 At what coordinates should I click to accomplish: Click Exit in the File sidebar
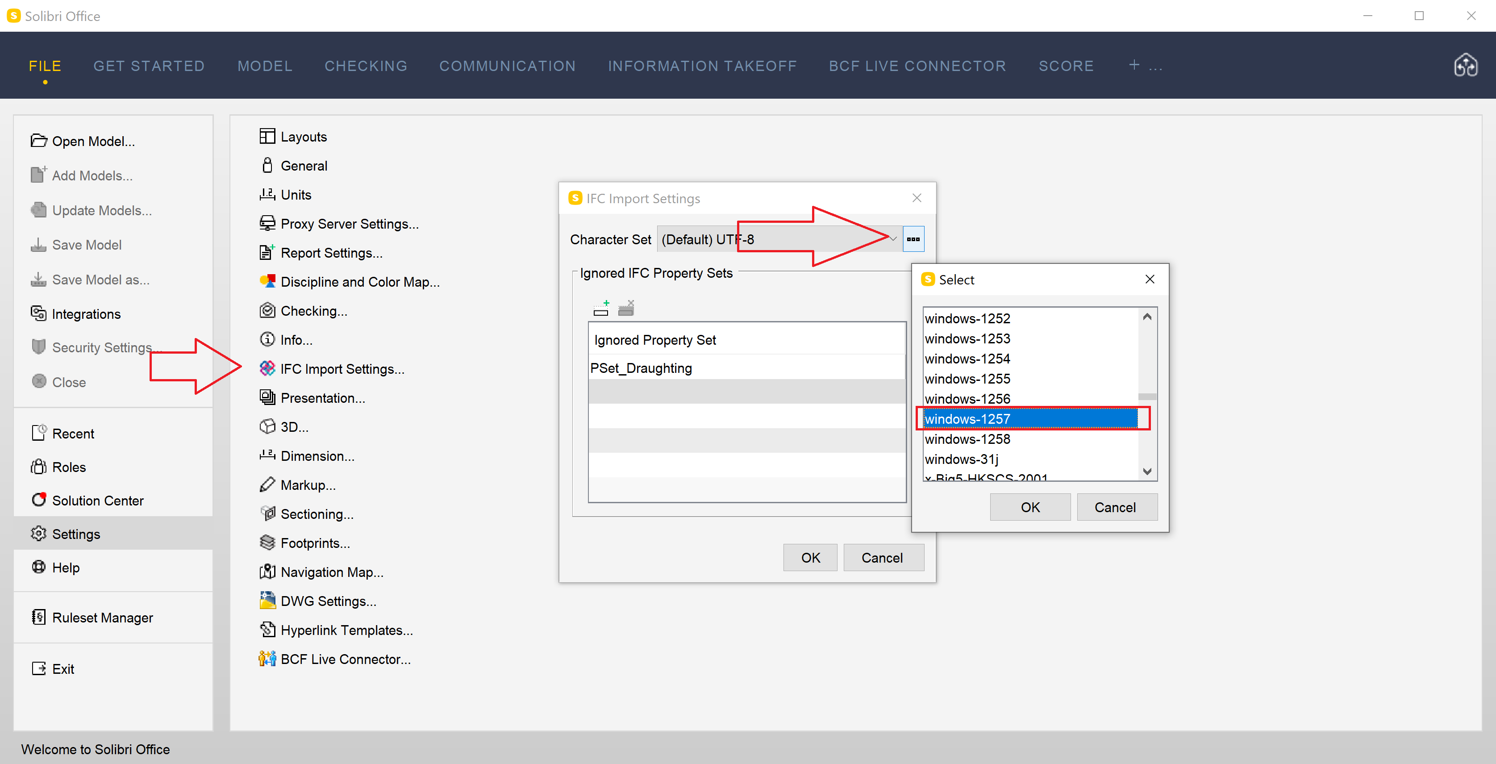coord(113,669)
